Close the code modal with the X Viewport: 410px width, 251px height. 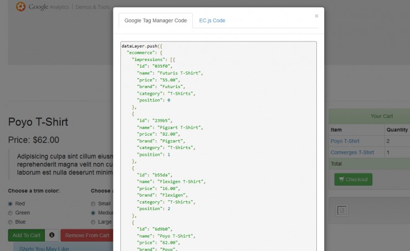pos(316,16)
